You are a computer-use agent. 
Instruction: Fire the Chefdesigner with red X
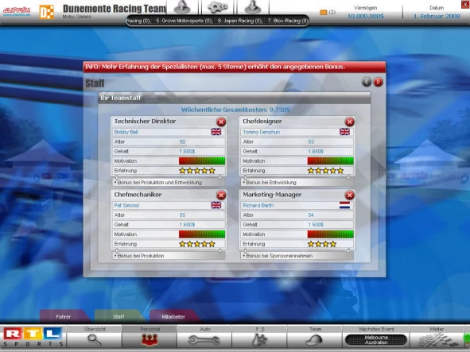[x=349, y=122]
